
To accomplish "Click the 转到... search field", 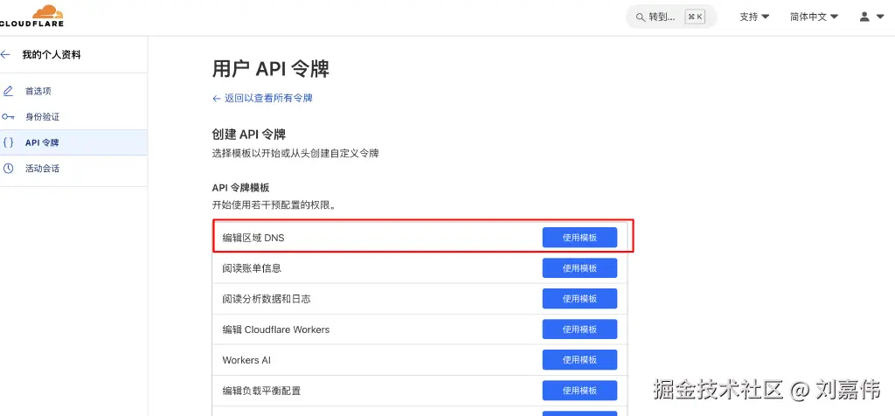I will click(671, 17).
